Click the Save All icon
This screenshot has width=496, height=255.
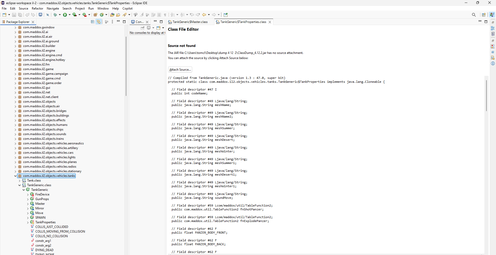[x=20, y=15]
